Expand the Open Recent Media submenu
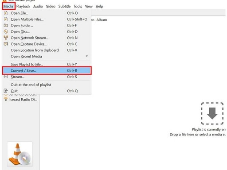This screenshot has height=170, width=227. tap(47, 57)
